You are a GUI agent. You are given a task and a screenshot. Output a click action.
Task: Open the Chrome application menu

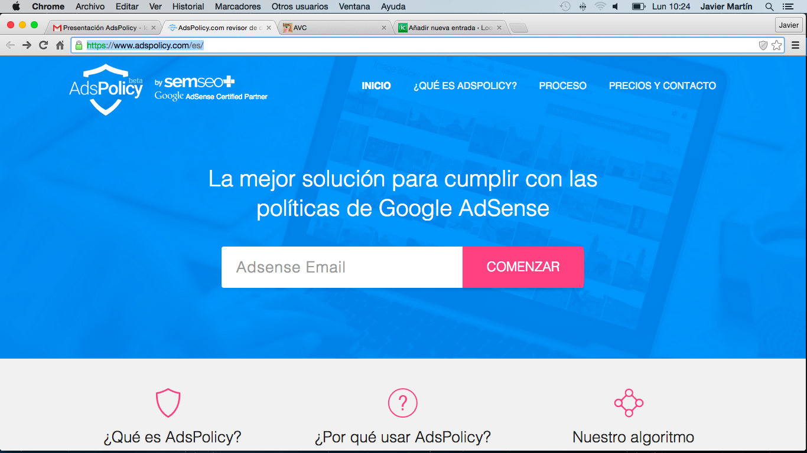point(48,6)
